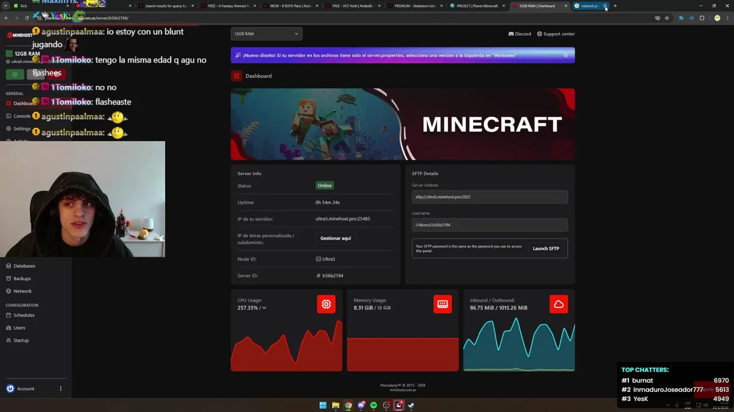Image resolution: width=734 pixels, height=412 pixels.
Task: Click the red Dashboard heading icon
Action: [236, 76]
